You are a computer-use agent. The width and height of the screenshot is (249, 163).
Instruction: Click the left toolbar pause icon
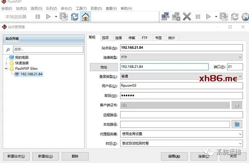click(x=38, y=17)
